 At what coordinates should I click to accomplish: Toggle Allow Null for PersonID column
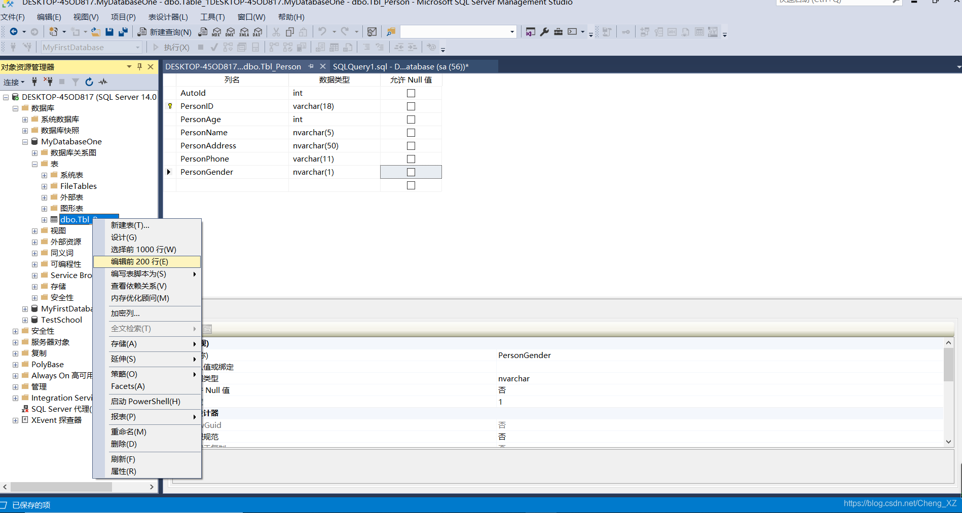pyautogui.click(x=411, y=106)
